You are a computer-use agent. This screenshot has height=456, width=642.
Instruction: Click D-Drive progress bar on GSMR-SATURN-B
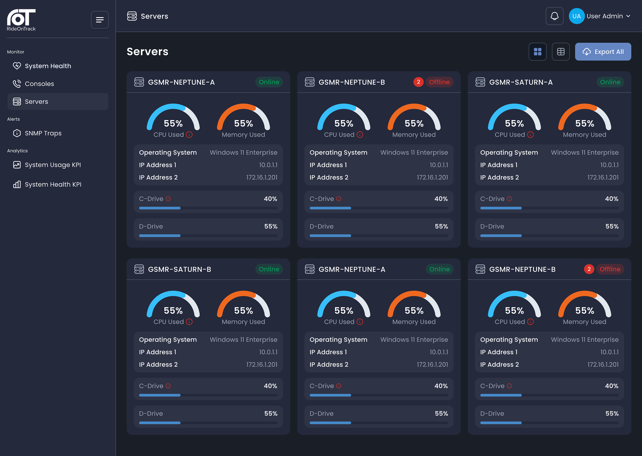pyautogui.click(x=208, y=423)
